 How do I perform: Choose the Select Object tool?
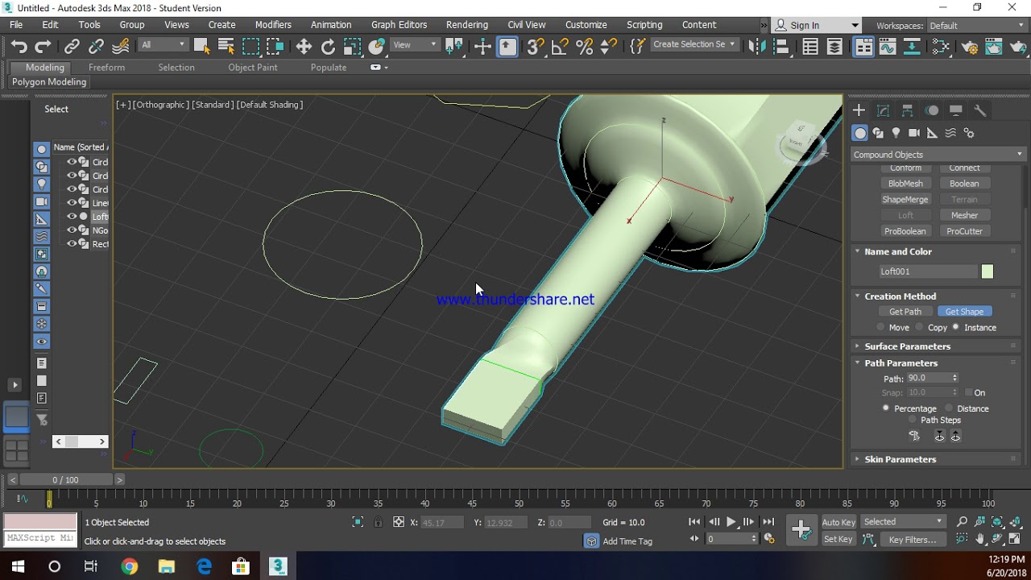point(202,47)
